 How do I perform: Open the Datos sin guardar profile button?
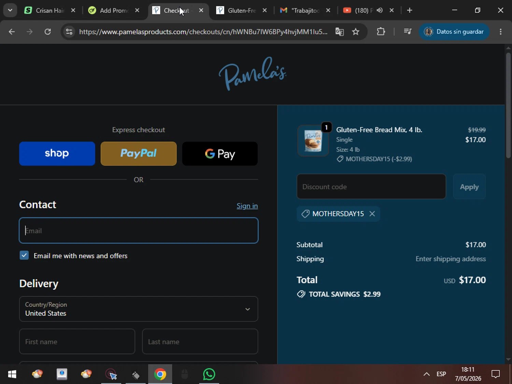[x=454, y=32]
